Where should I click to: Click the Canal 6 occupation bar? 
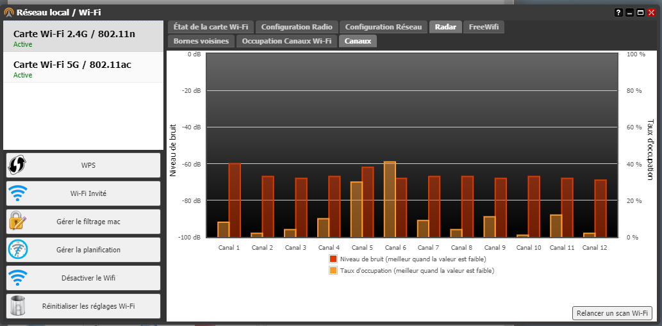tap(390, 199)
